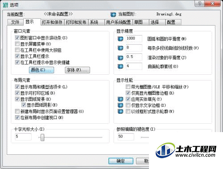Confirm with the 确定 button
This screenshot has height=169, width=223.
(121, 161)
